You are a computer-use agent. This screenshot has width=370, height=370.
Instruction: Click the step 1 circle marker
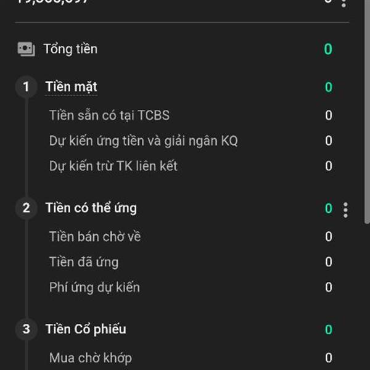(x=26, y=87)
